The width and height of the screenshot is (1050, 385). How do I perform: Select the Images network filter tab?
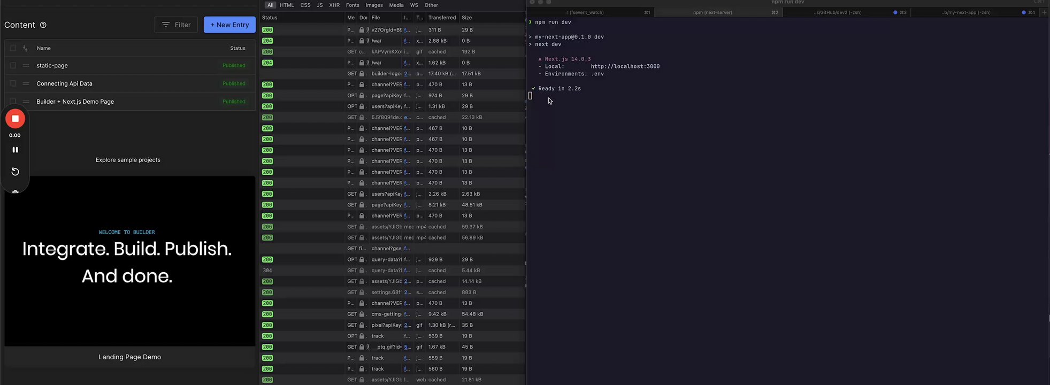coord(374,5)
